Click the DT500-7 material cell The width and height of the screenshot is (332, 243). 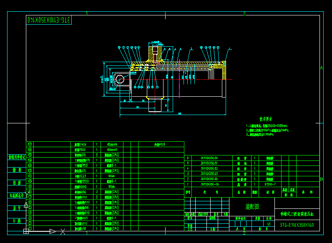(270, 184)
